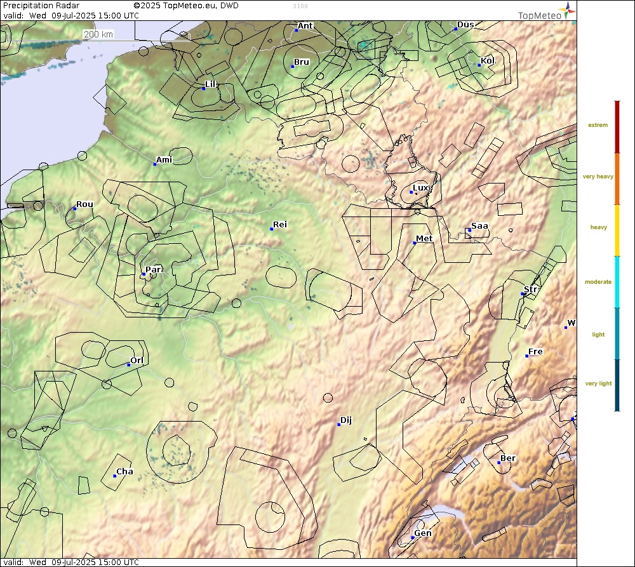Click the 'Met' city label
Screen dimensions: 635x567
coord(424,239)
